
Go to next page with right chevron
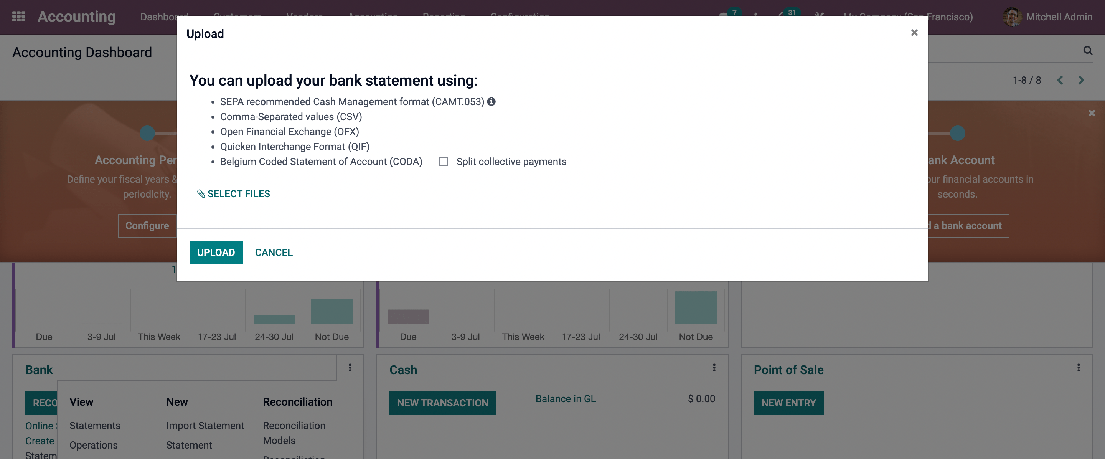coord(1081,80)
